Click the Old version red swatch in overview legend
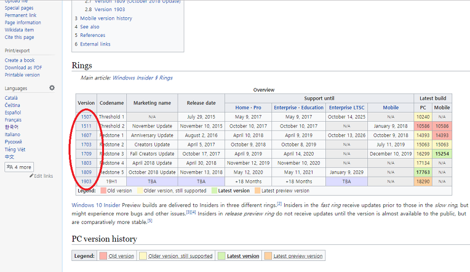 [x=103, y=191]
